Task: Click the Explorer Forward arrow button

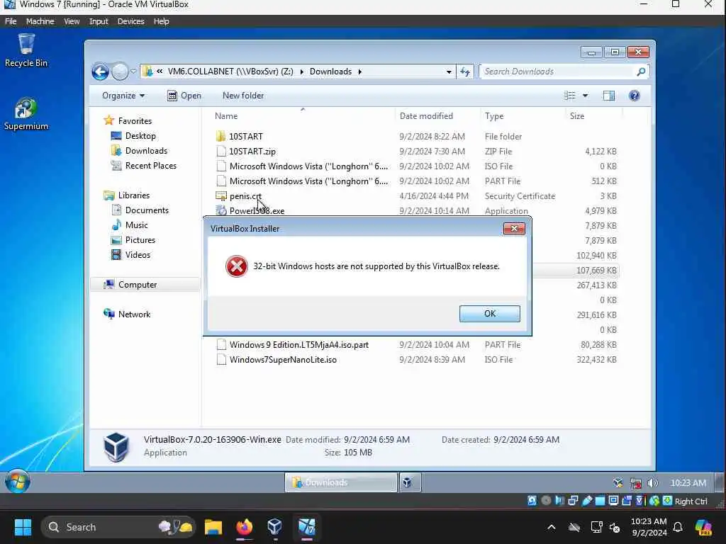Action: pos(120,72)
